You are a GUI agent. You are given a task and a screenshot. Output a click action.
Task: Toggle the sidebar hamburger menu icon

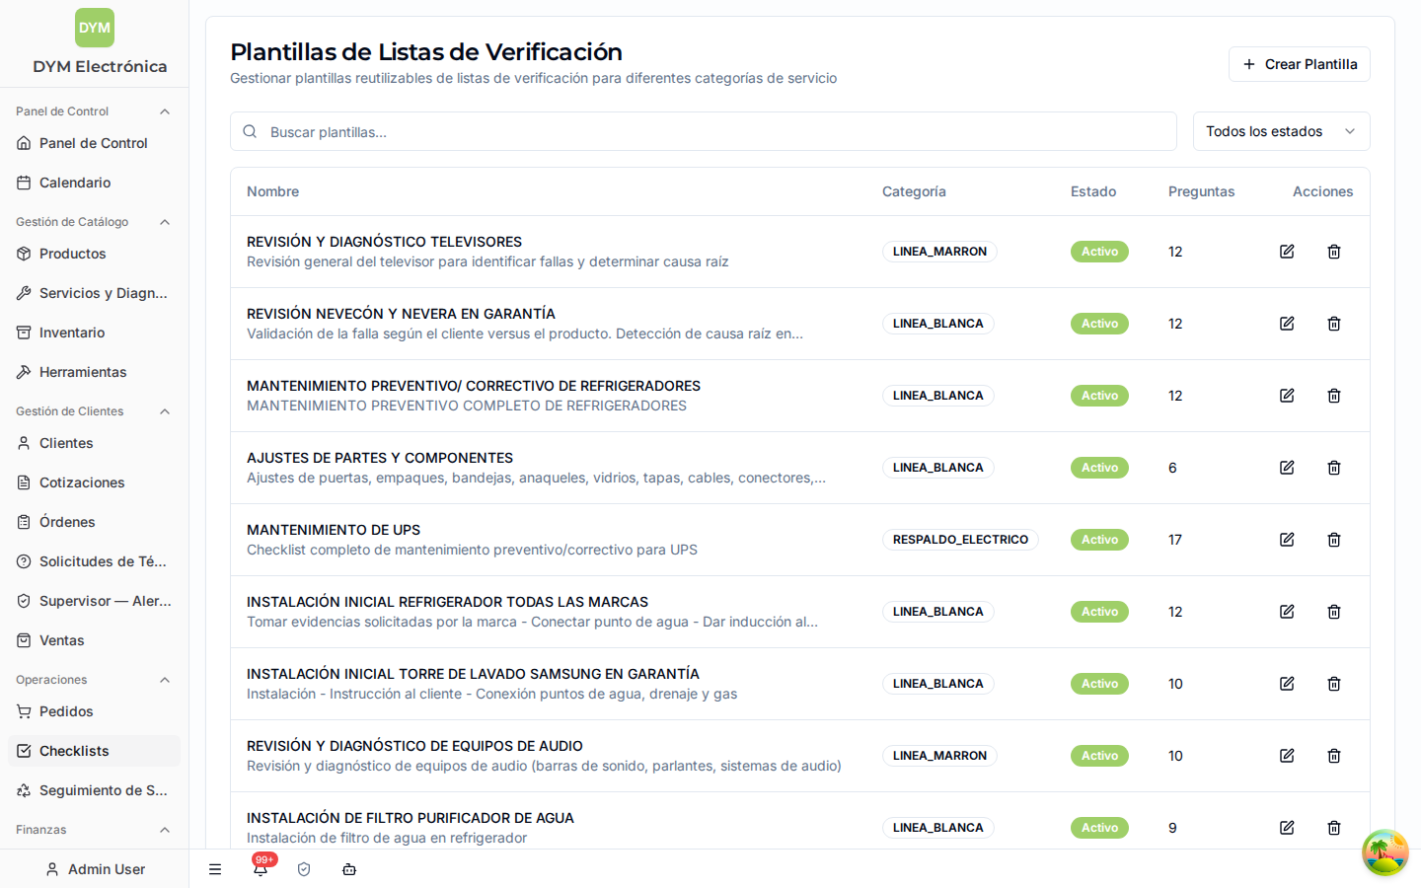(215, 869)
